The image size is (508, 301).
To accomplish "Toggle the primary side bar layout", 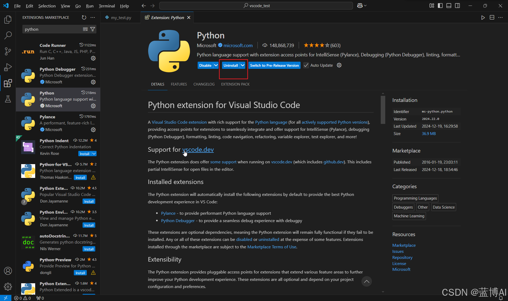I will pyautogui.click(x=440, y=6).
